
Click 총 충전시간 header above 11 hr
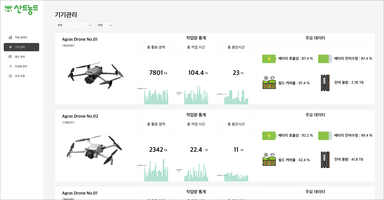pos(236,124)
